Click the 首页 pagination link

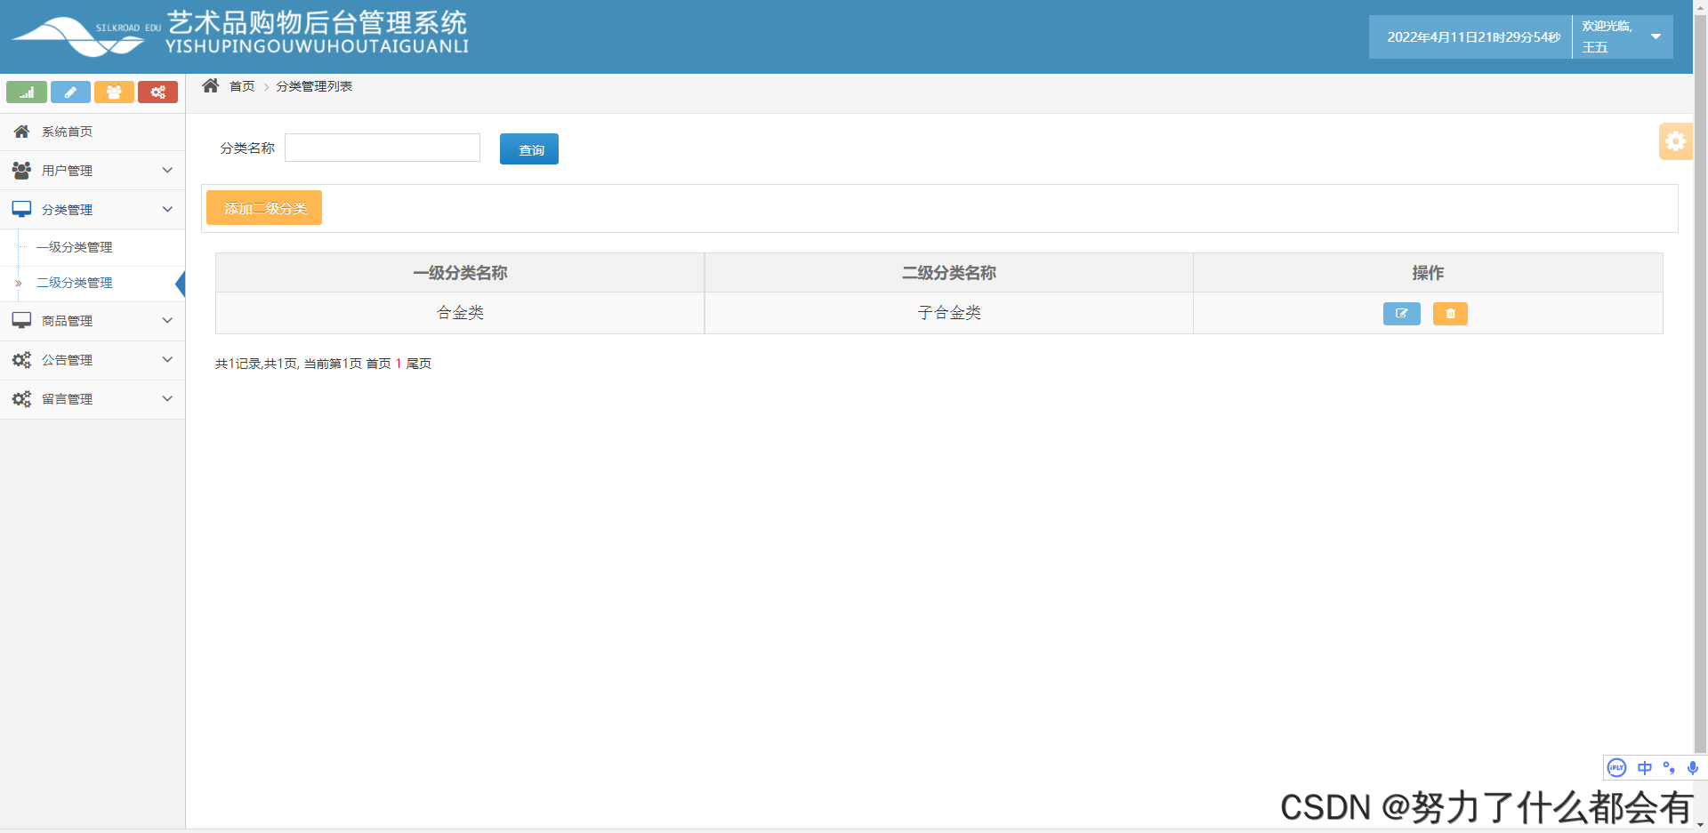[379, 364]
